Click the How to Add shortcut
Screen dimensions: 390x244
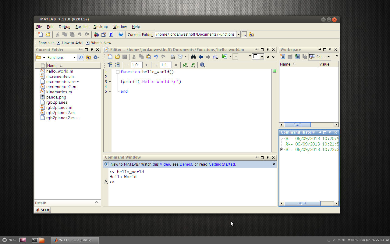69,43
